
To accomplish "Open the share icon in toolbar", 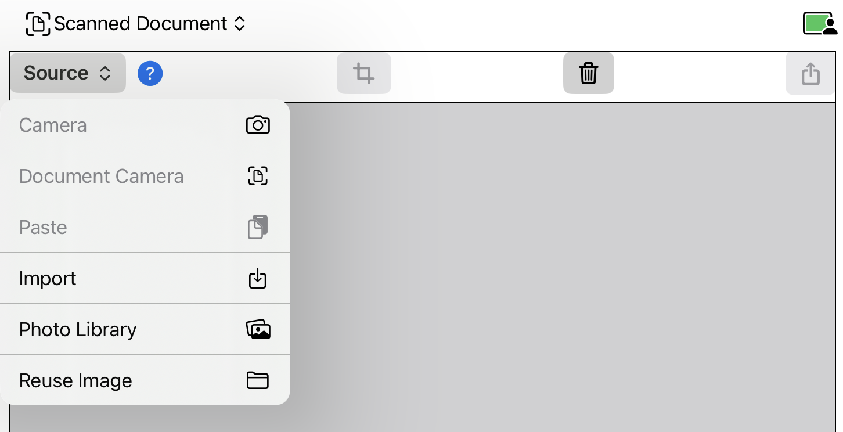I will (810, 74).
